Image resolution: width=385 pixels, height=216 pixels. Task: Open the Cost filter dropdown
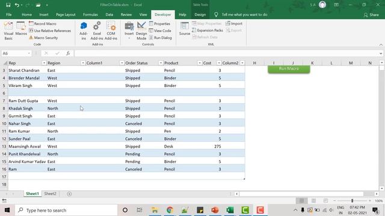pos(219,63)
